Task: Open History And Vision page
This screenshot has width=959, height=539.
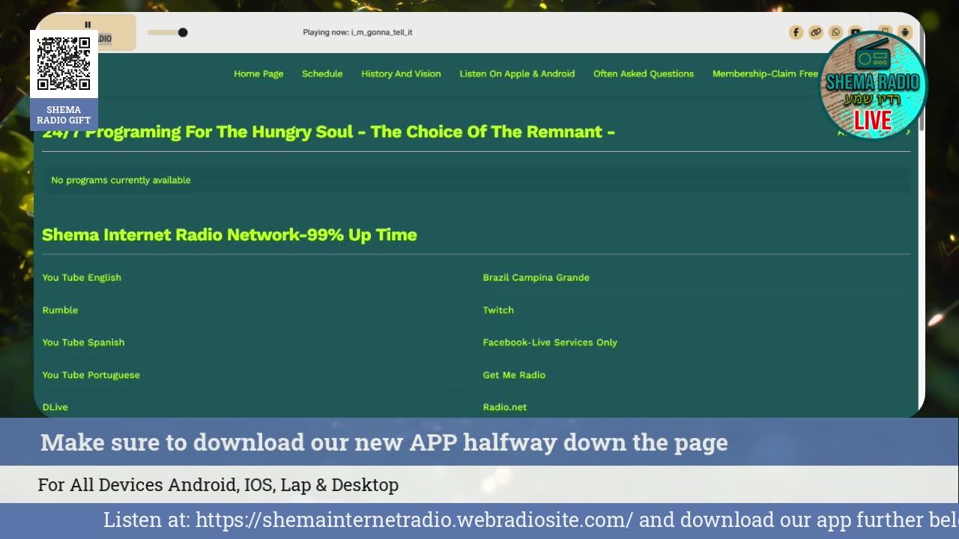Action: pos(401,73)
